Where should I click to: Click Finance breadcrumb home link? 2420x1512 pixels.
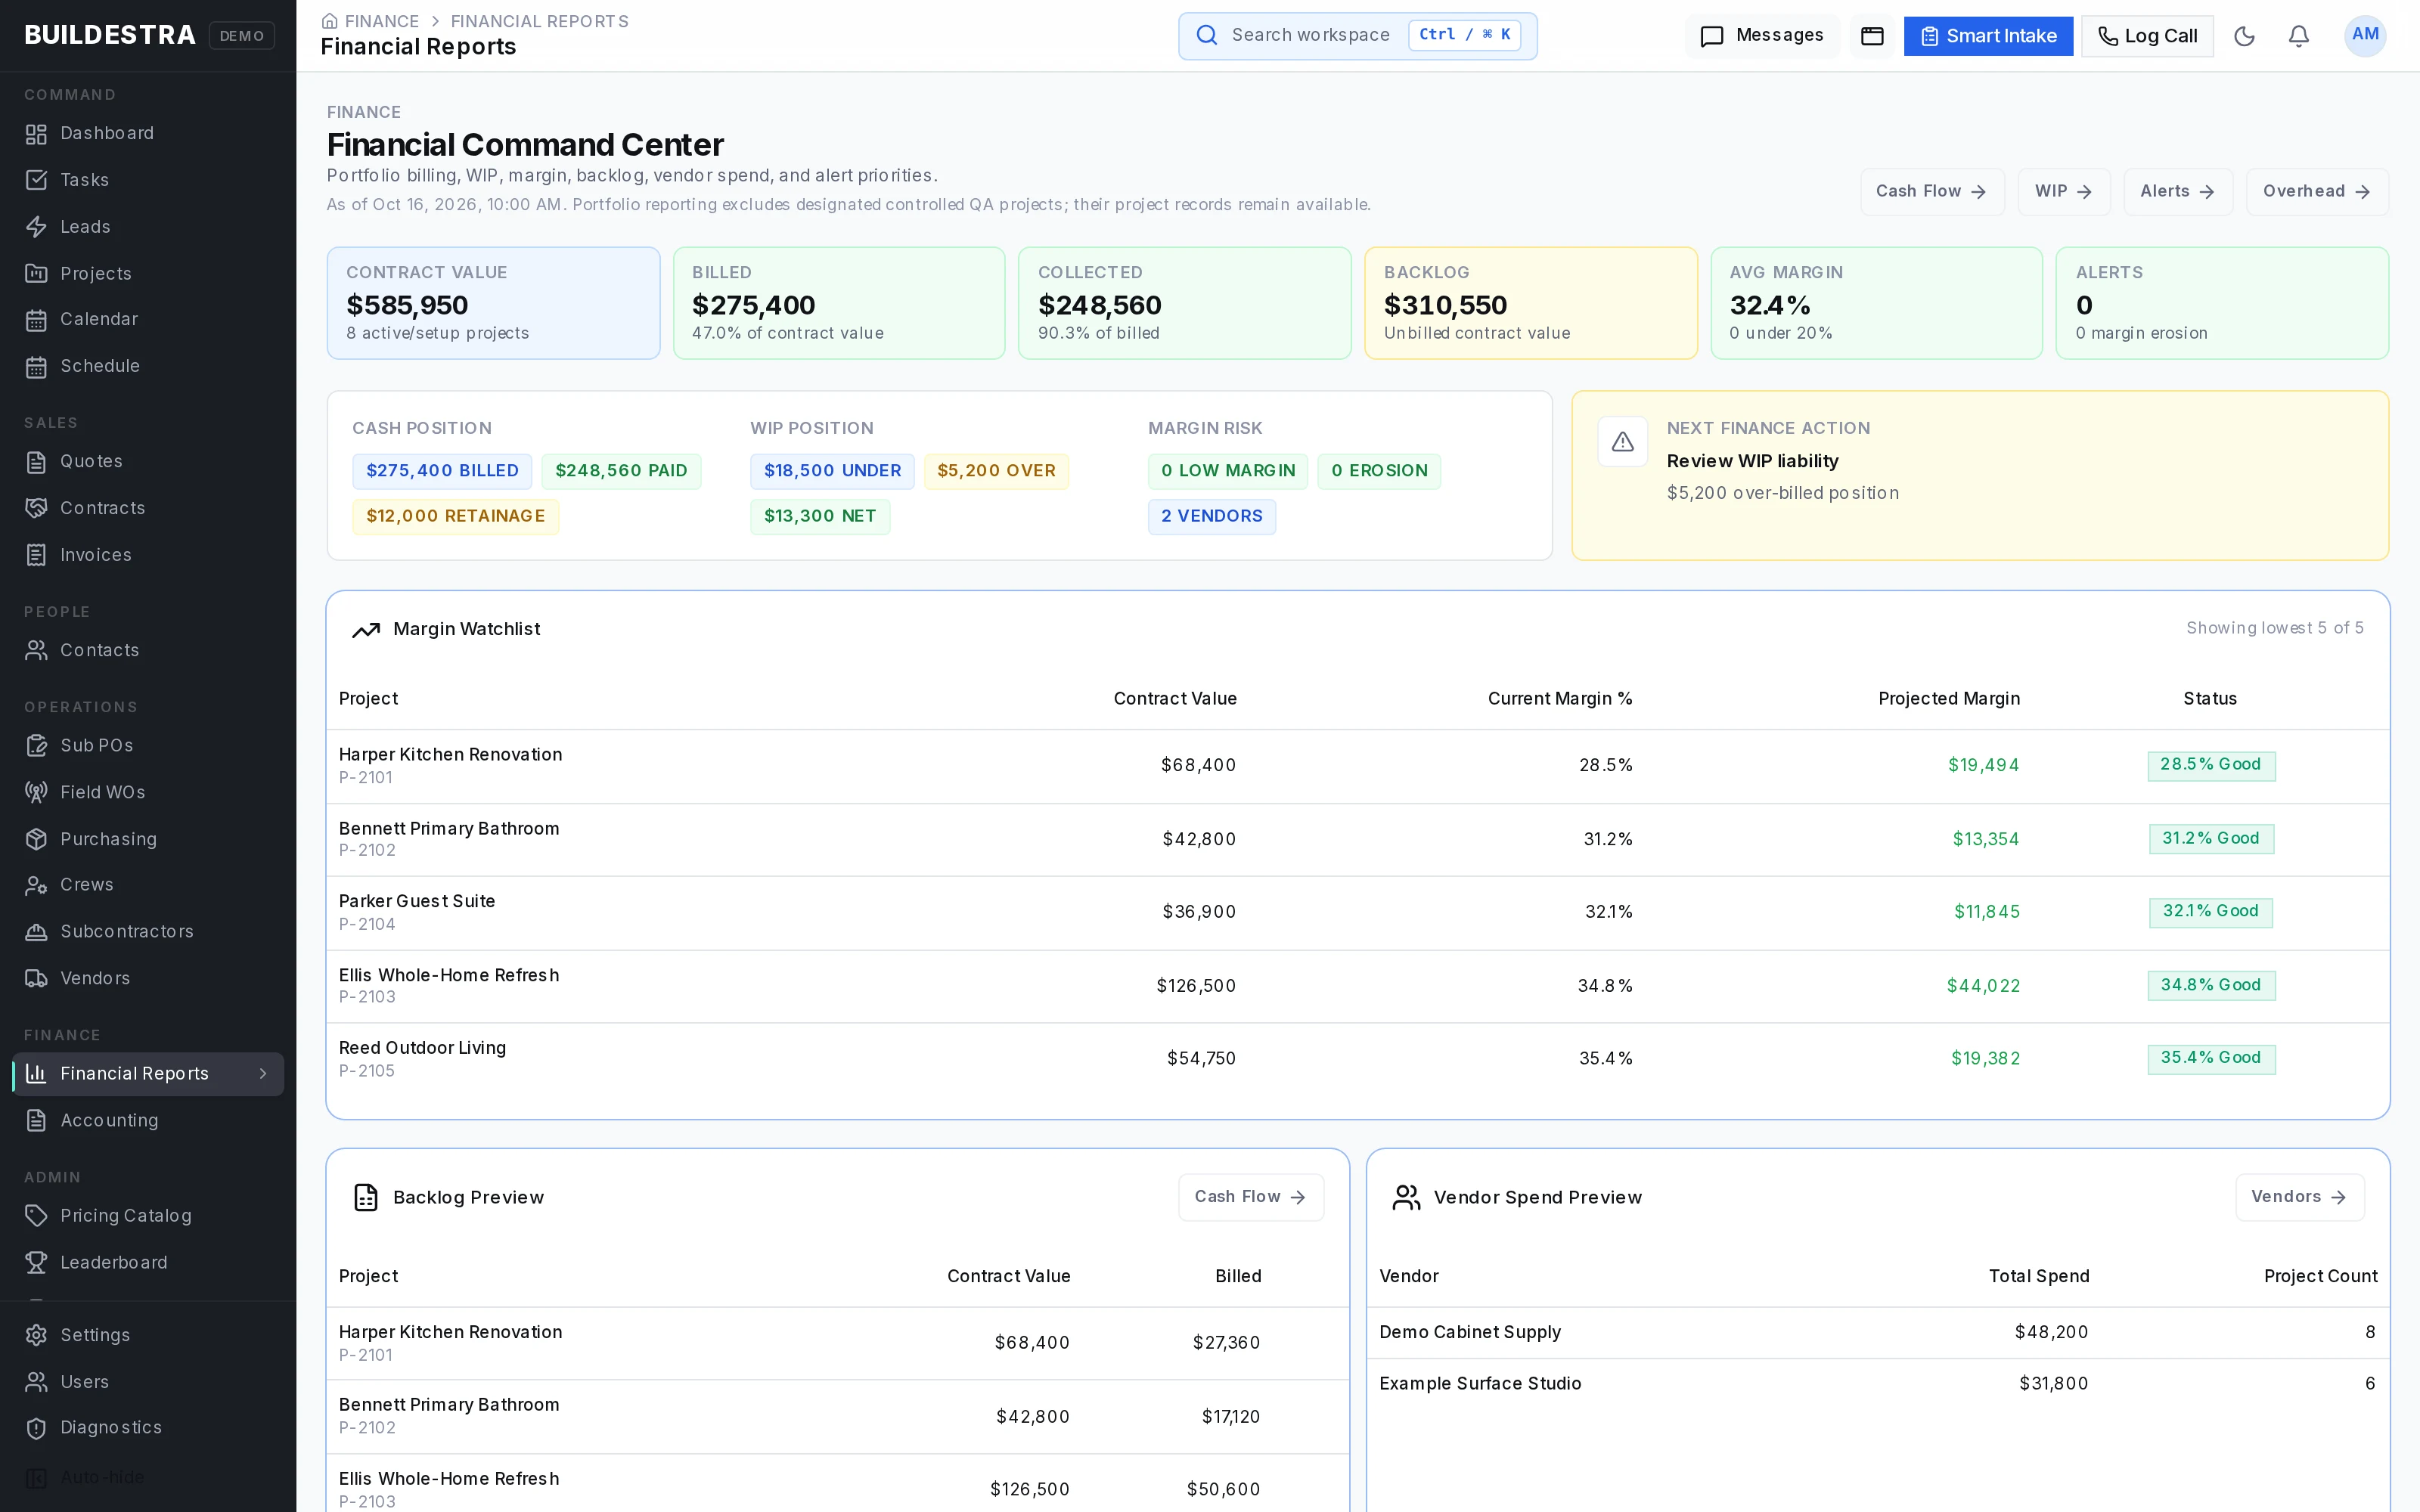(371, 21)
